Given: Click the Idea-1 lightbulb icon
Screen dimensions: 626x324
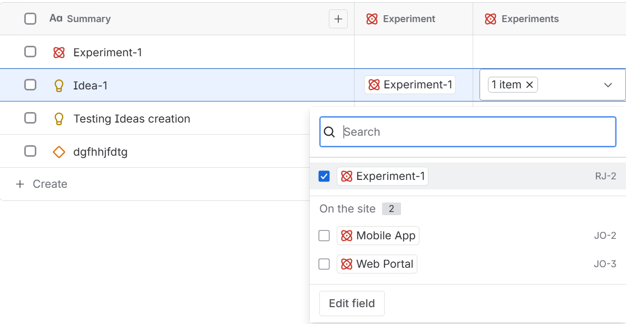Looking at the screenshot, I should tap(58, 86).
